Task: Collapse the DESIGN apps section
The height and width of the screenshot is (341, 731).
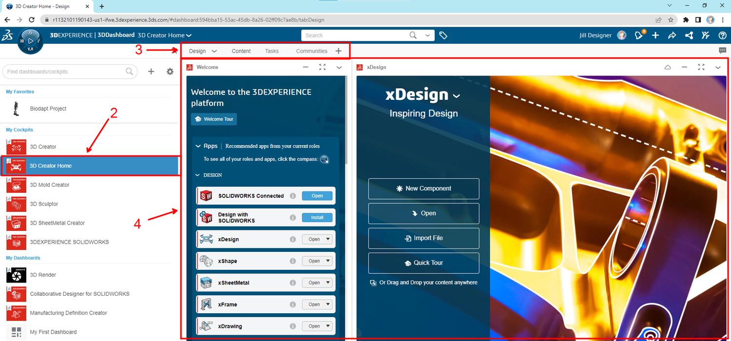Action: click(x=198, y=175)
